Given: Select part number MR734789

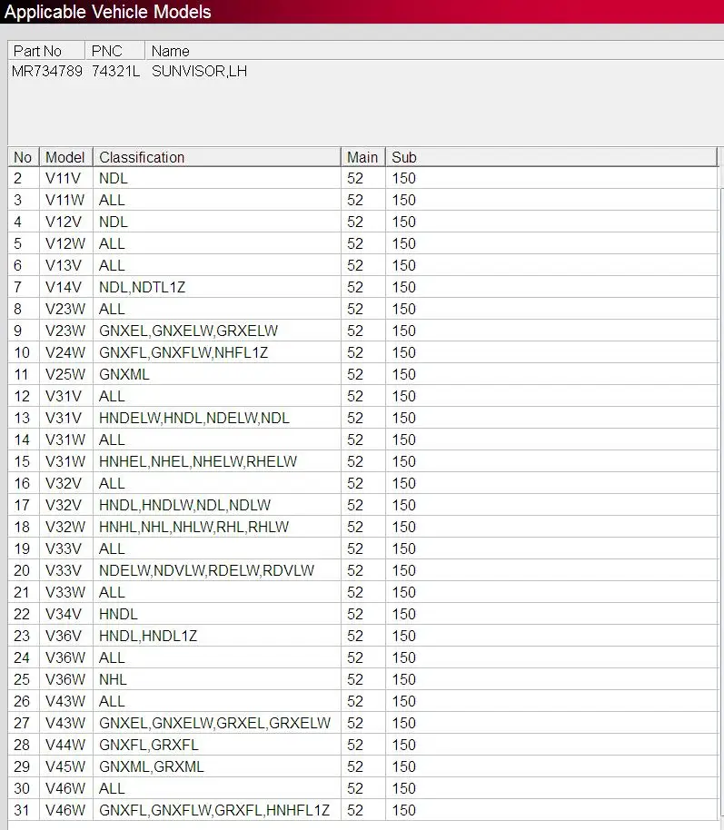Looking at the screenshot, I should point(46,71).
